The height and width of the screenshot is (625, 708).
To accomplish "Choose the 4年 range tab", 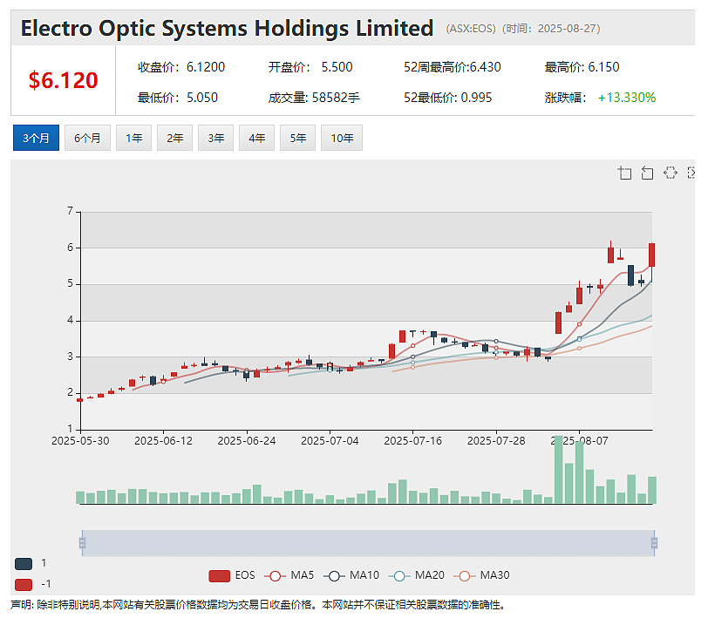I will click(256, 138).
